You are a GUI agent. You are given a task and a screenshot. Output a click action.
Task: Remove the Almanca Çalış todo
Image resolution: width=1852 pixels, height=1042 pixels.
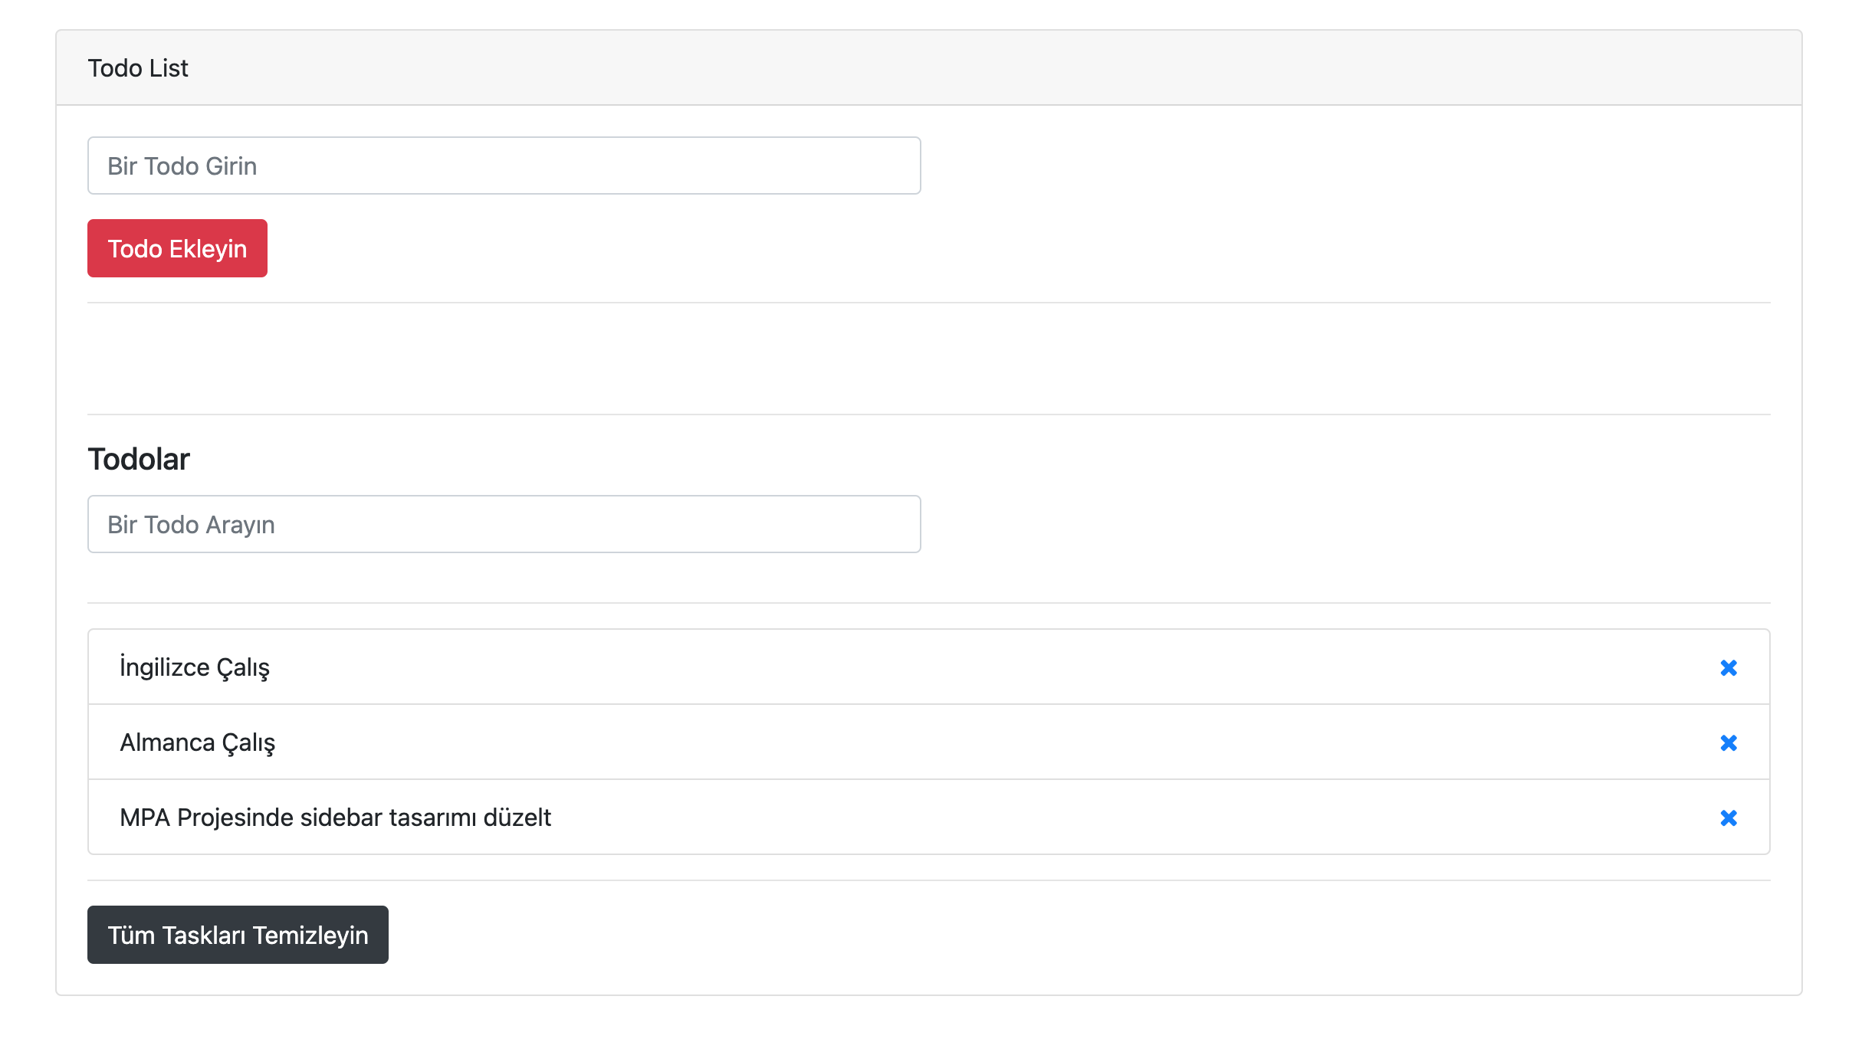(x=1728, y=743)
